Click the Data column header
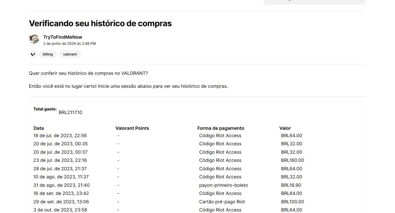Image resolution: width=395 pixels, height=213 pixels. pos(39,128)
